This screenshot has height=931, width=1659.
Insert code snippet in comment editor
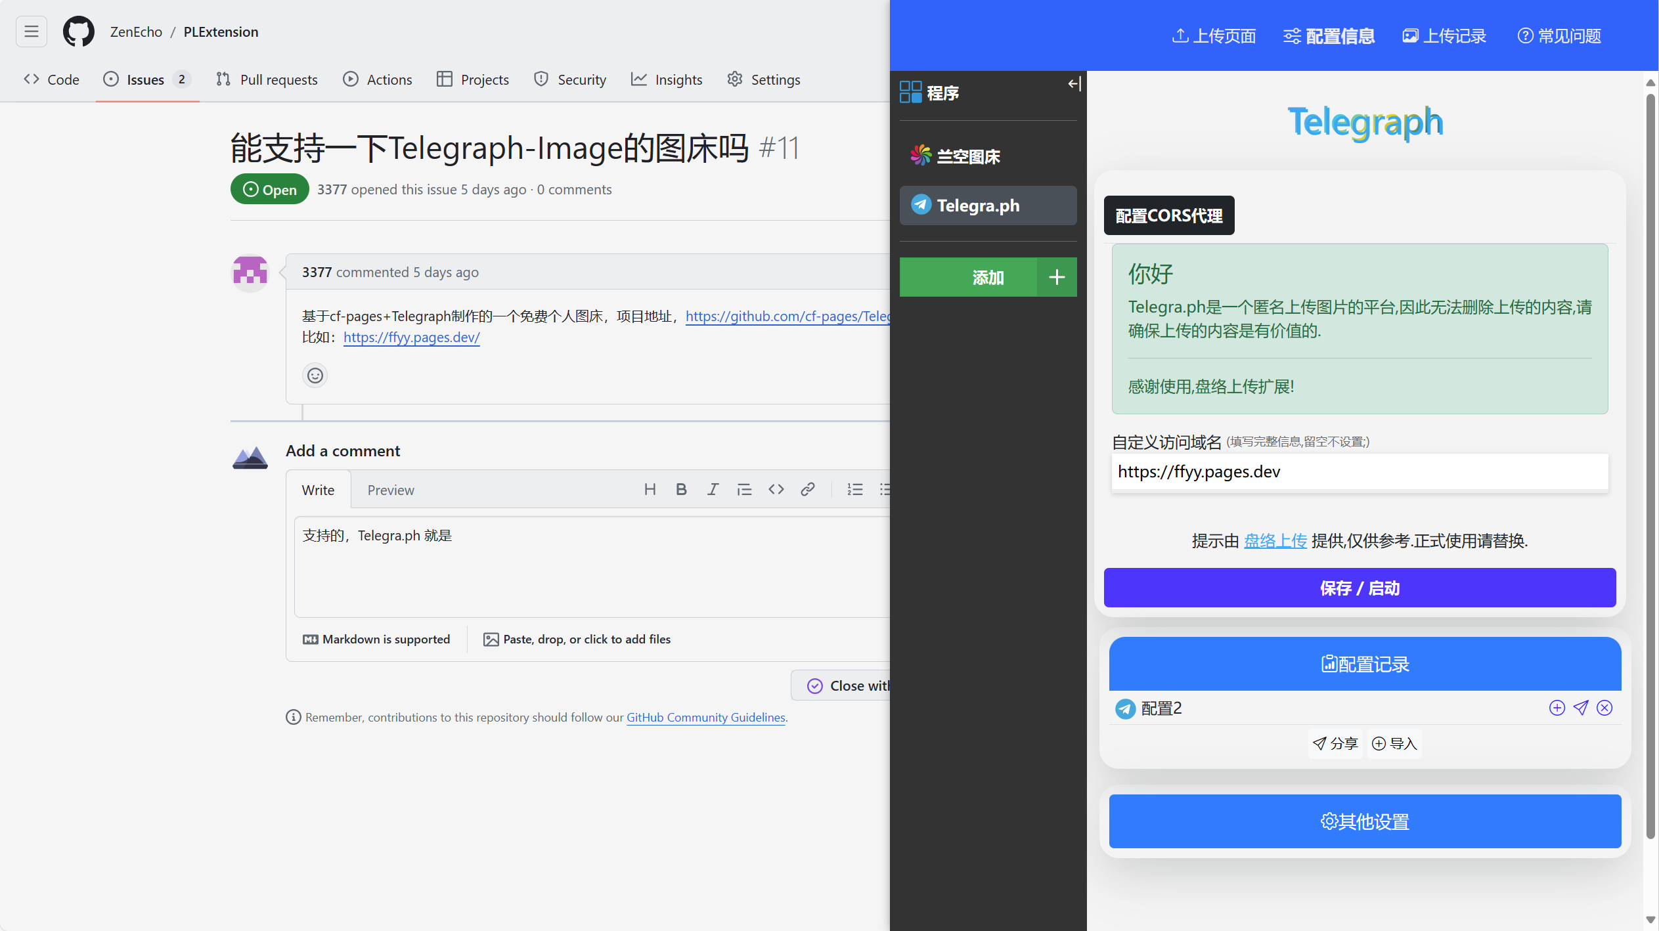tap(776, 489)
